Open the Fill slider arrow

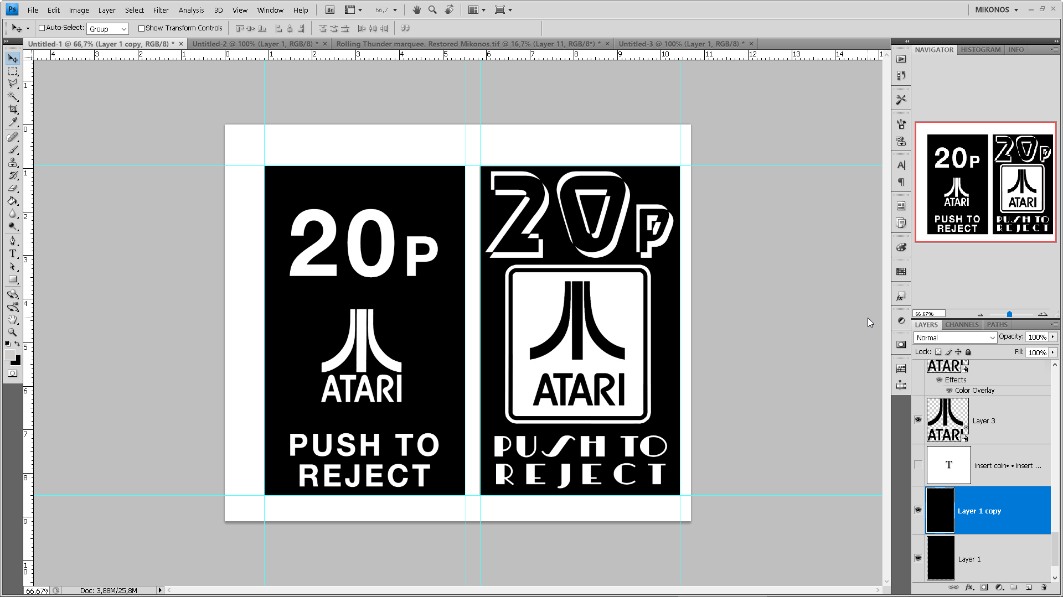coord(1053,352)
